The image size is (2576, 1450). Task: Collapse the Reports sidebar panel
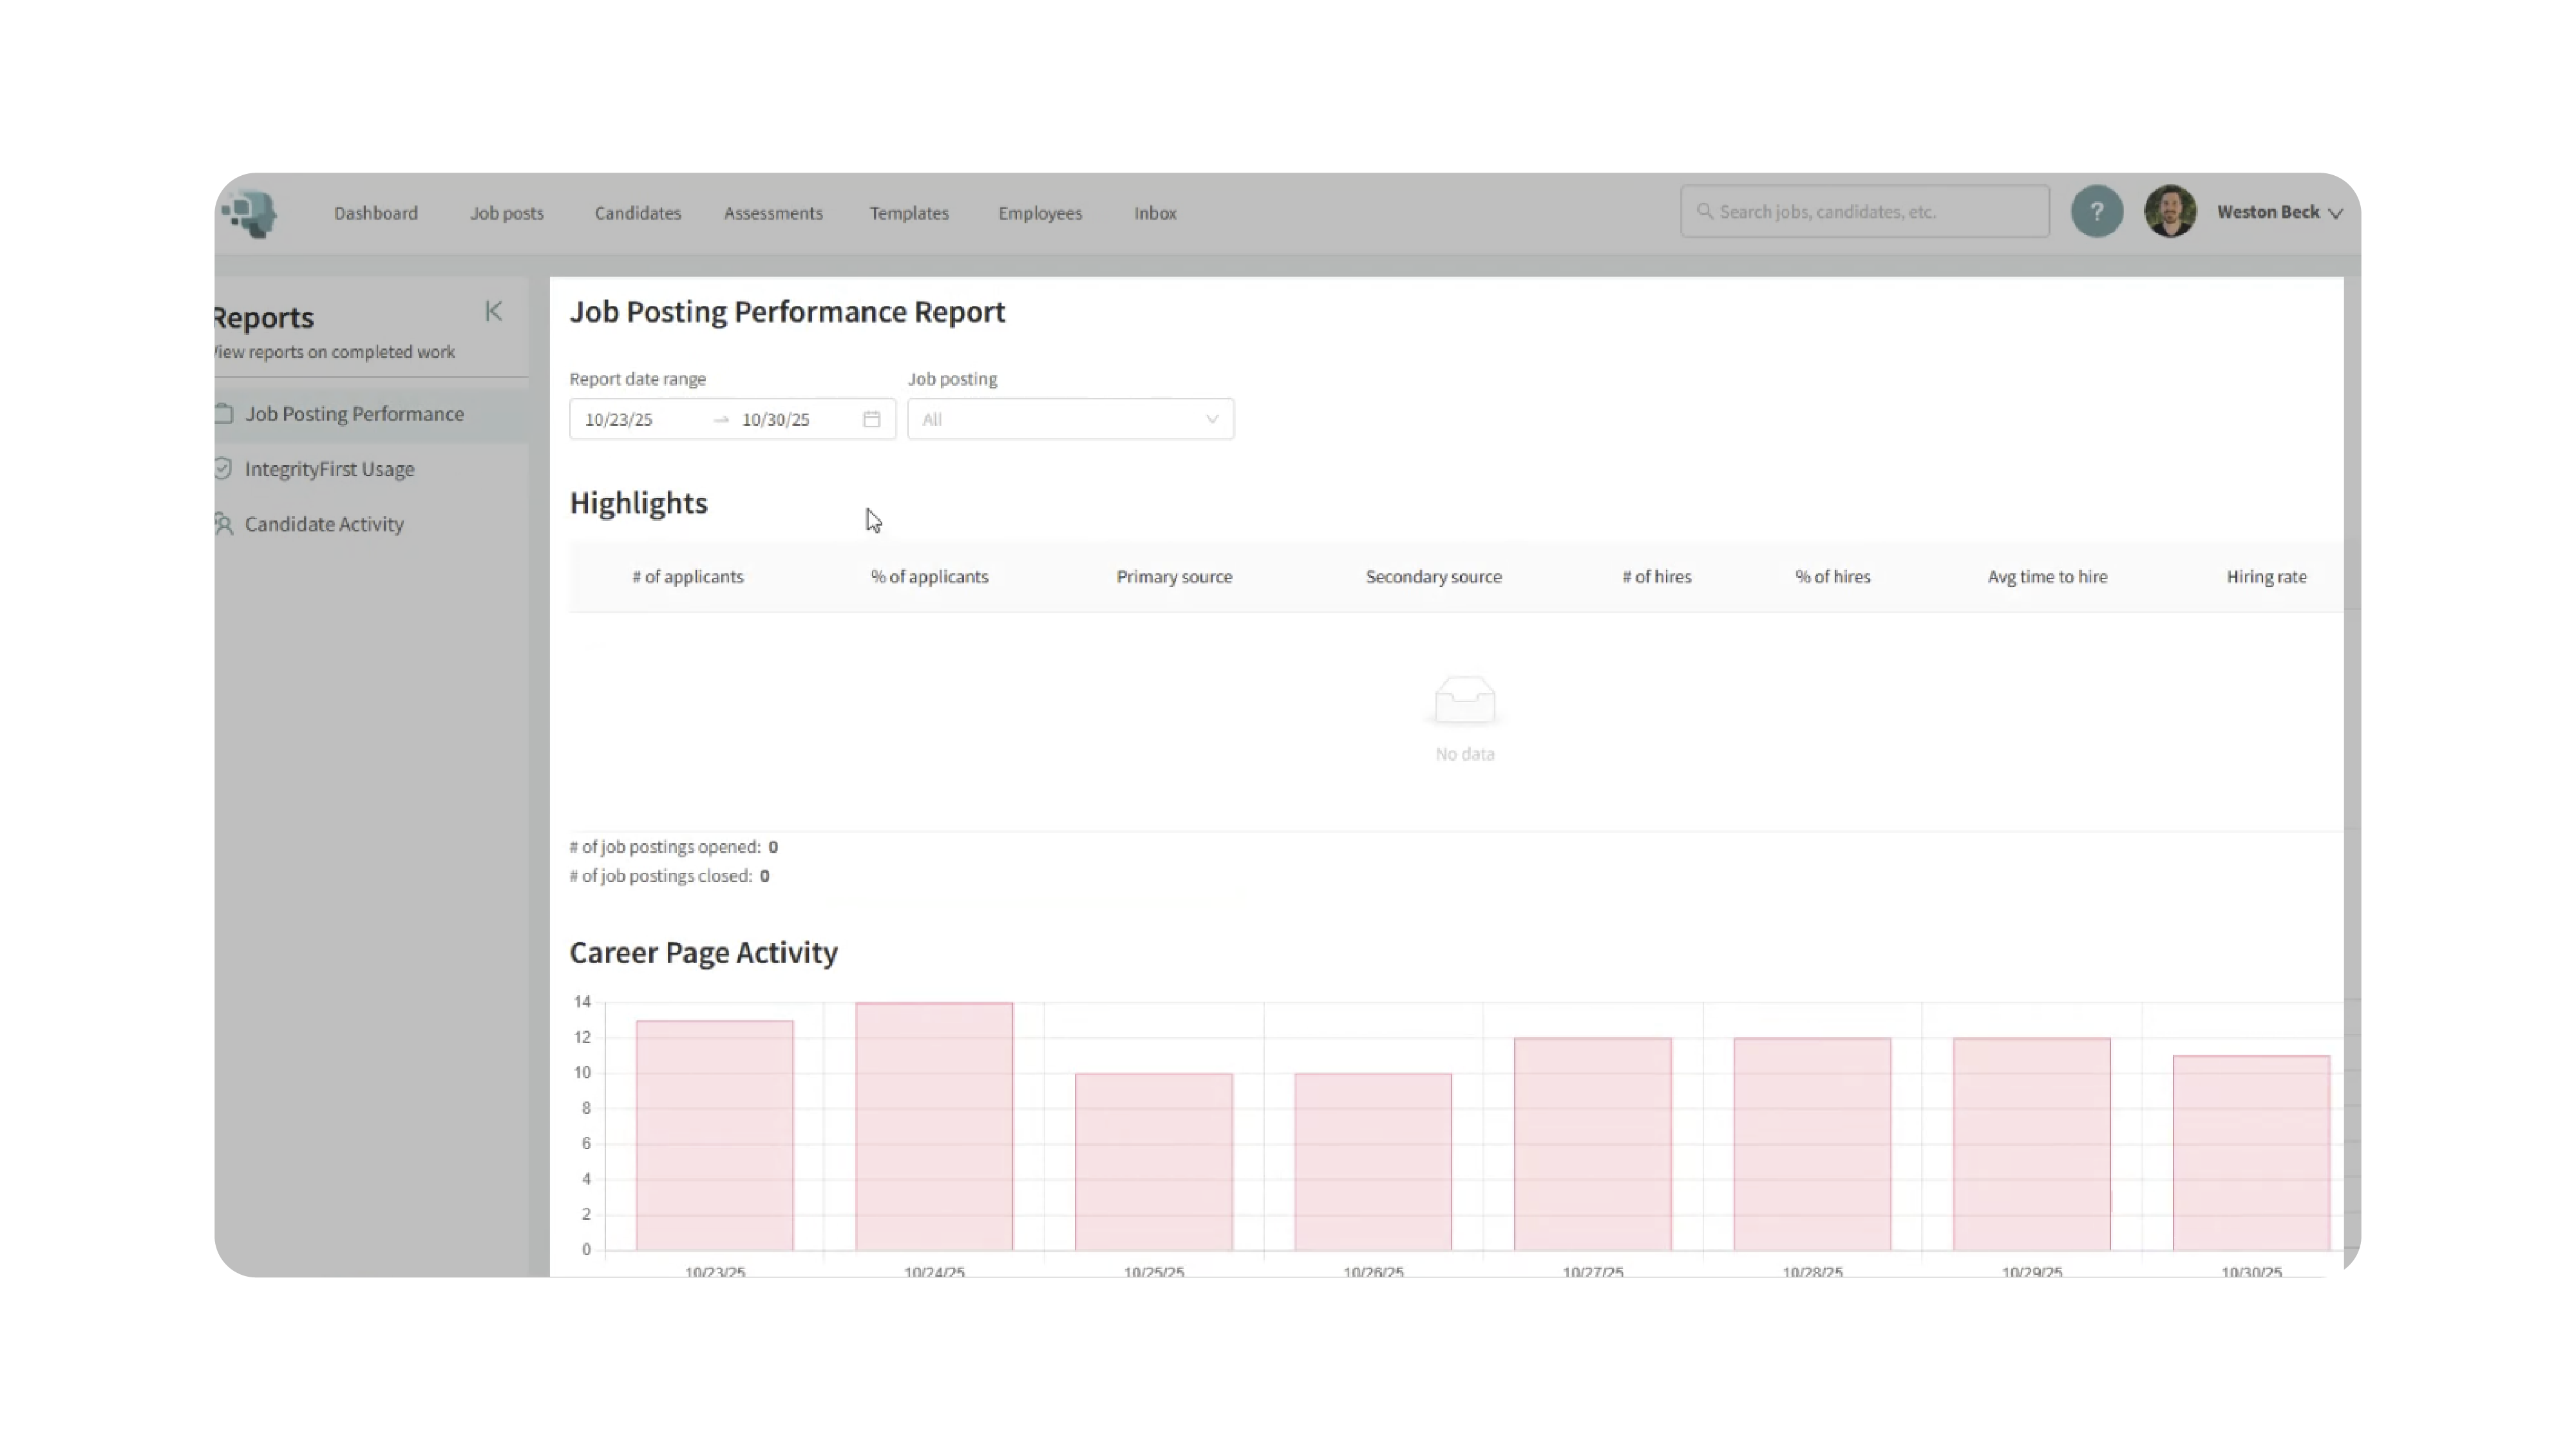pos(493,311)
